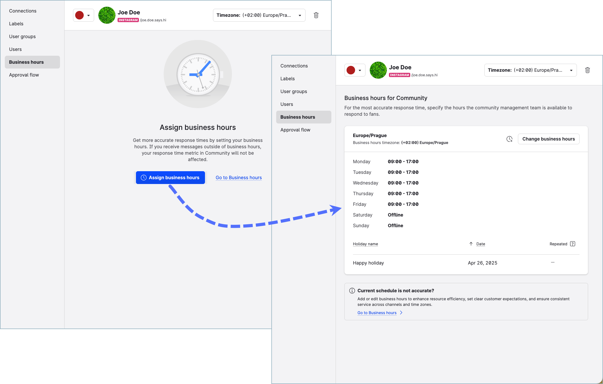Click the info icon beside Current schedule notice

pos(352,291)
